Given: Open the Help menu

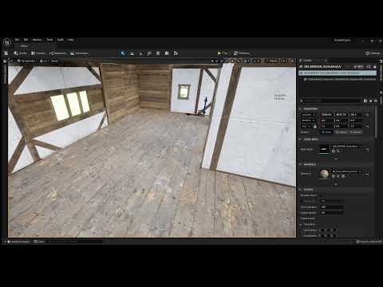Looking at the screenshot, I should pyautogui.click(x=70, y=40).
